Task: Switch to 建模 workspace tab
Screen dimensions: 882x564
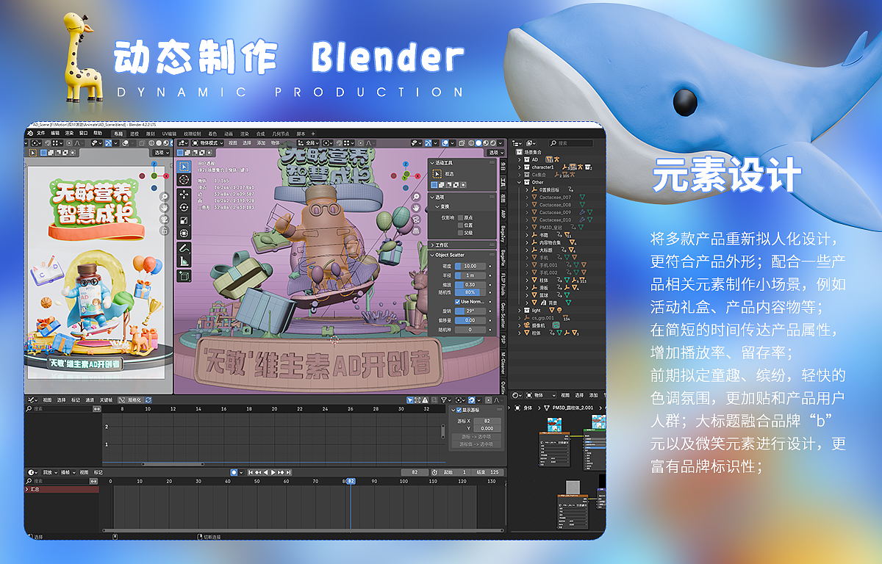Action: 135,134
